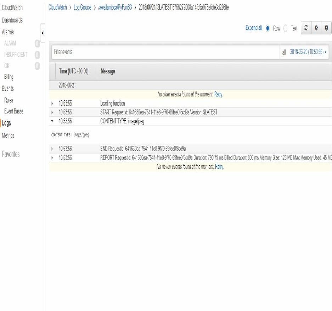Viewport: 332px width, 311px height.
Task: Click the INSUFFICIENT count badge
Action: click(x=37, y=55)
